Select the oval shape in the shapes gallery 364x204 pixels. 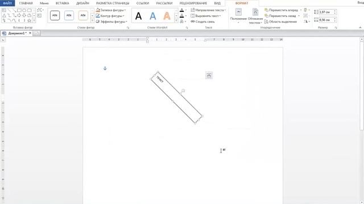pos(24,10)
